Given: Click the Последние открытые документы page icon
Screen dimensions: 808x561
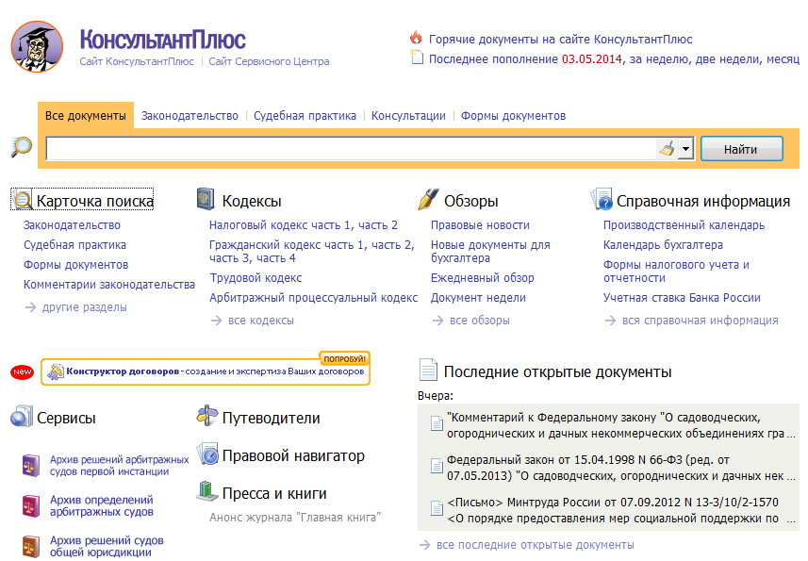Looking at the screenshot, I should [x=428, y=370].
